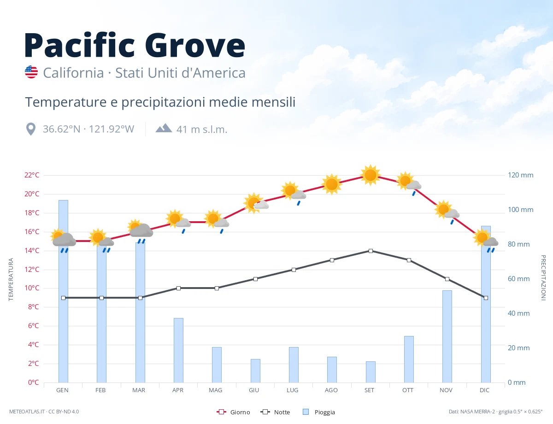Click the Temperature e precipitazioni medie mensili heading
This screenshot has height=424, width=553.
point(160,102)
